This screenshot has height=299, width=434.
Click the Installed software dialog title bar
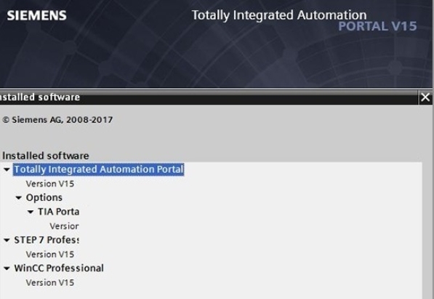coord(209,97)
